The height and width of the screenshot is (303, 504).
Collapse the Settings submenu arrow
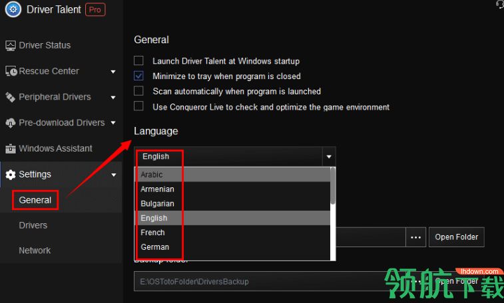pos(113,175)
